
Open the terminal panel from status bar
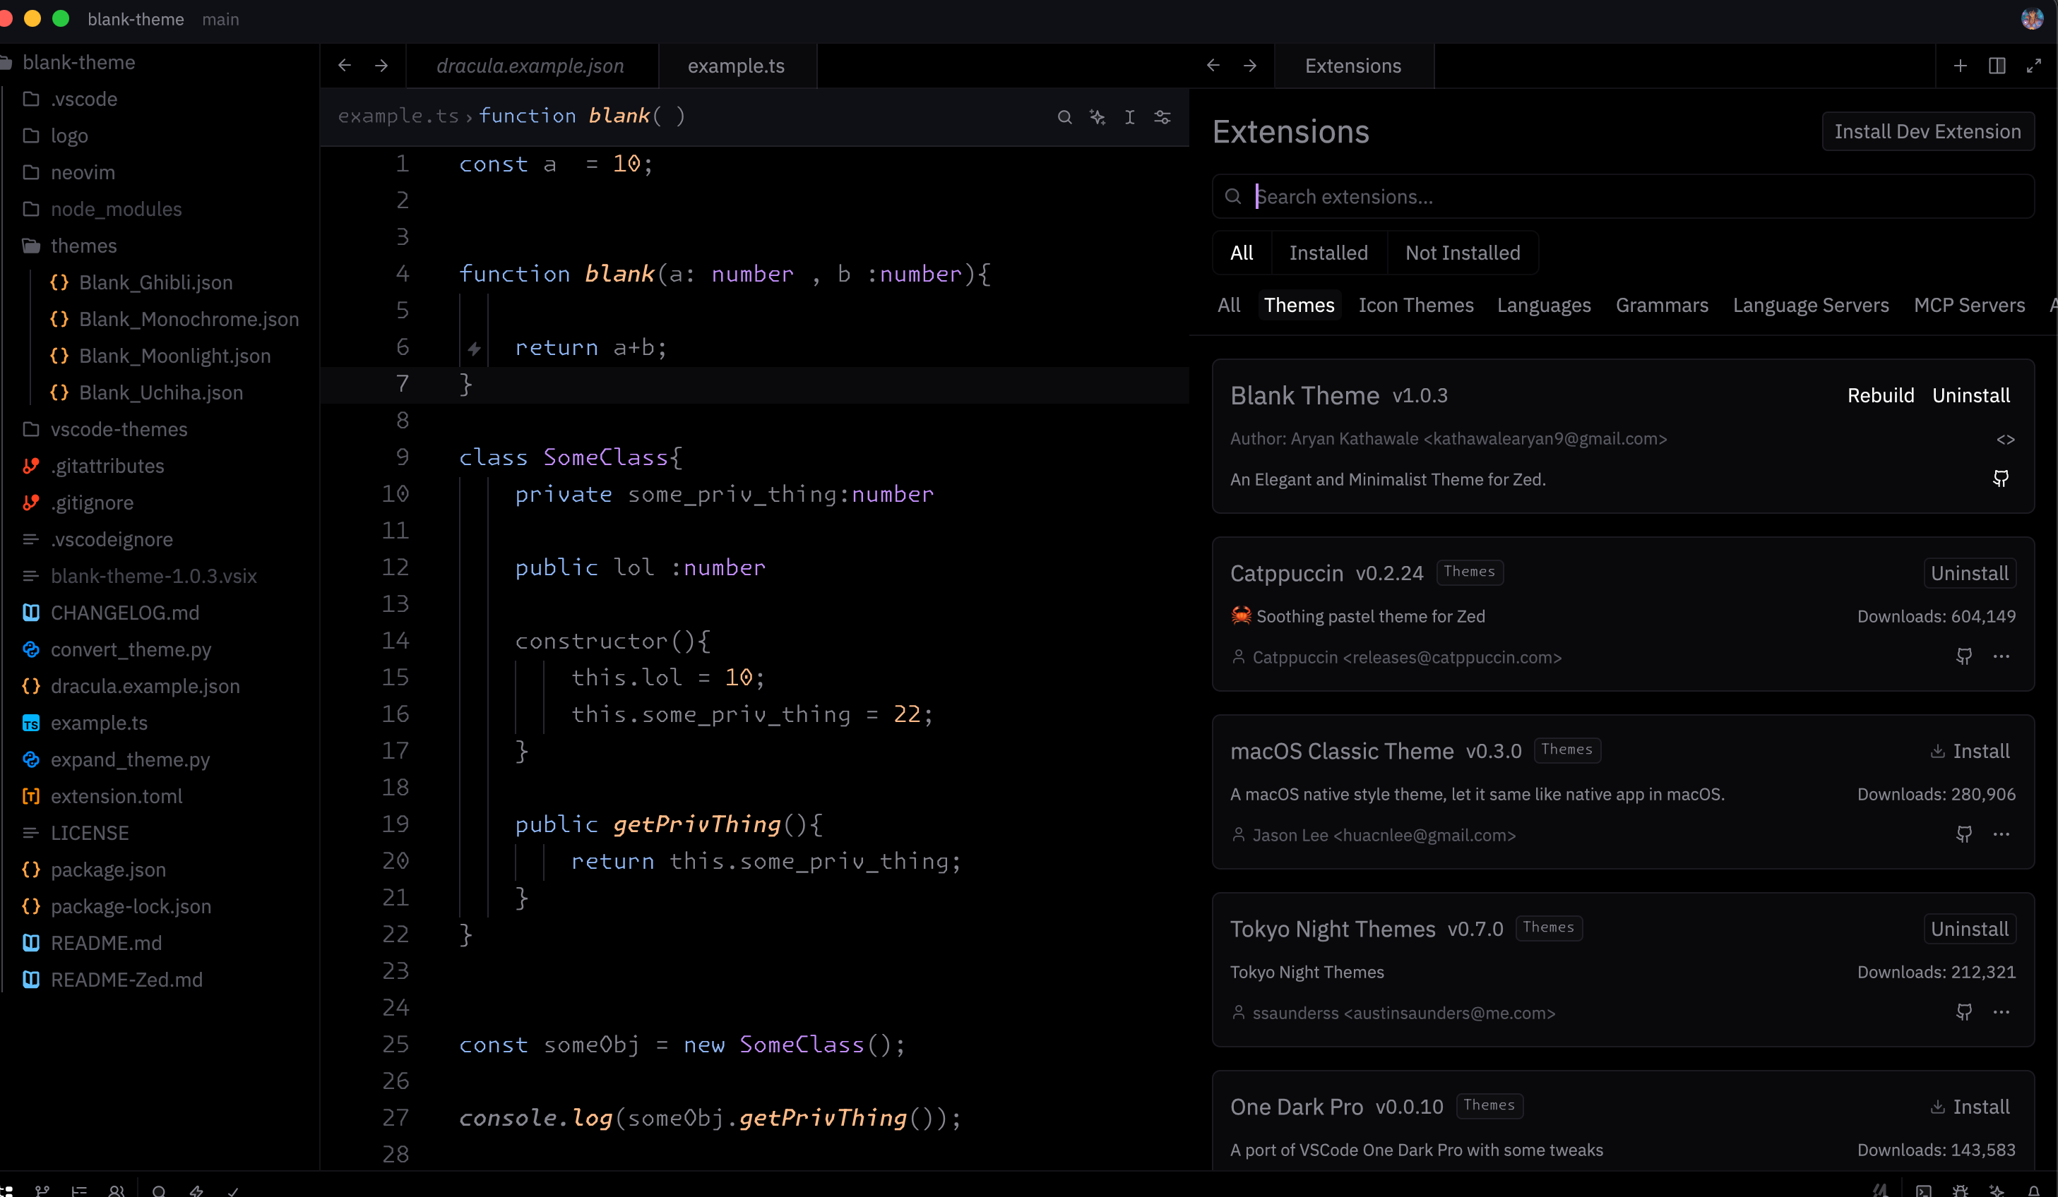point(1924,1191)
